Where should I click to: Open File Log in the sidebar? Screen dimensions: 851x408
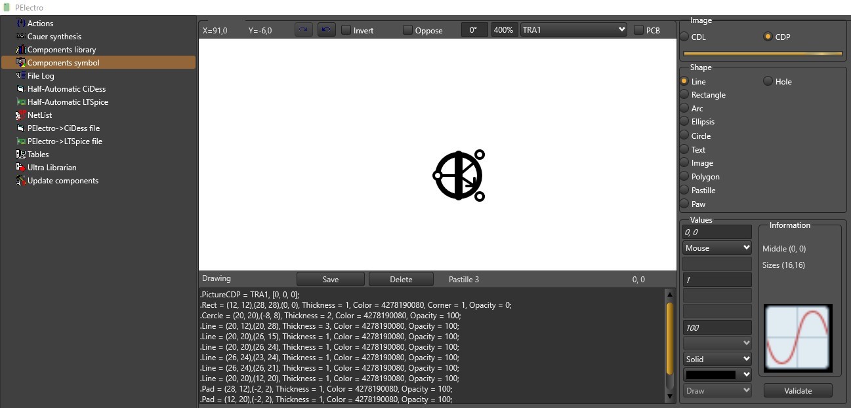click(40, 76)
